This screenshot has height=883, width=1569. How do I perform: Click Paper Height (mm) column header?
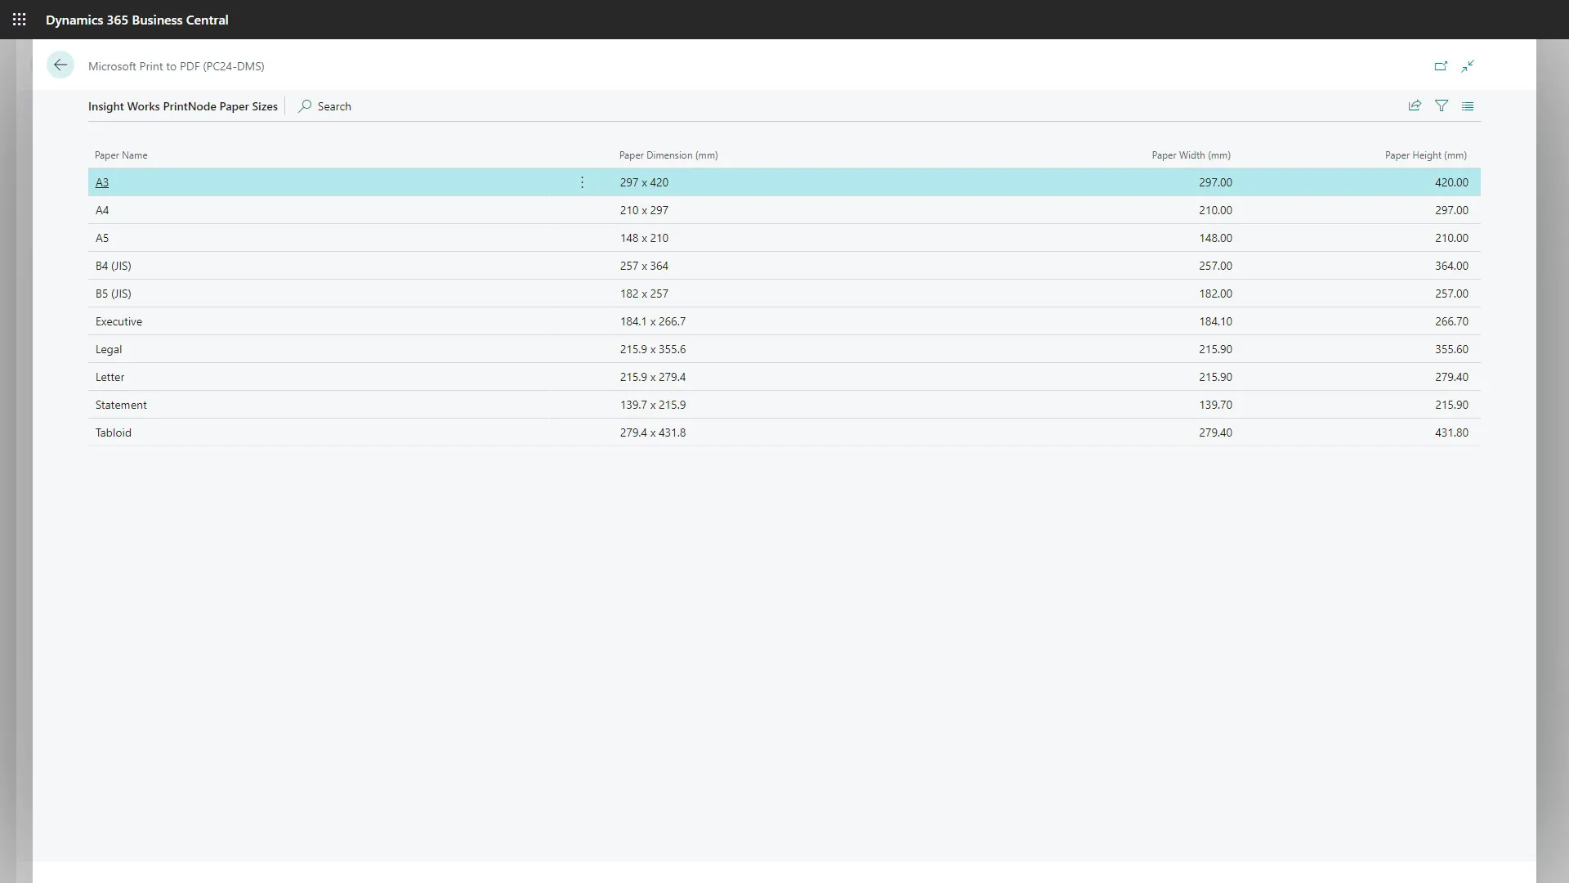click(x=1425, y=155)
